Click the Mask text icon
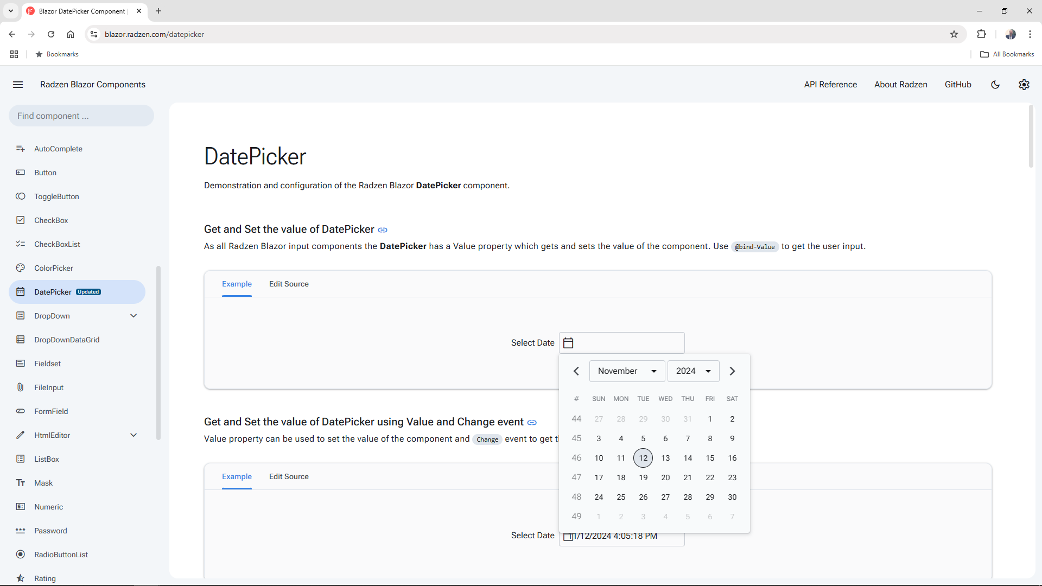1042x586 pixels. tap(21, 483)
